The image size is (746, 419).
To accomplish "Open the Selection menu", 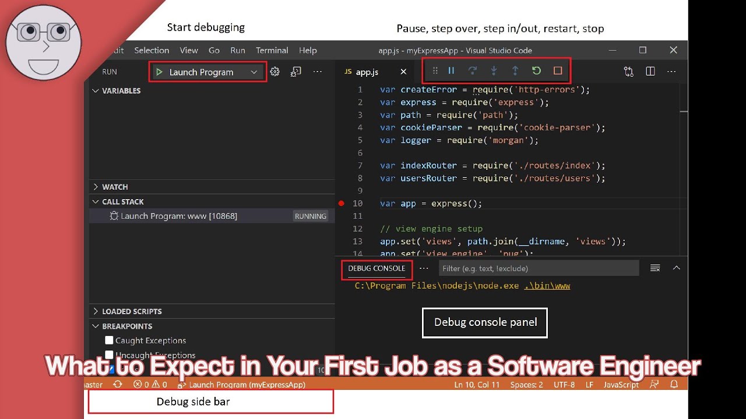I will pos(152,51).
